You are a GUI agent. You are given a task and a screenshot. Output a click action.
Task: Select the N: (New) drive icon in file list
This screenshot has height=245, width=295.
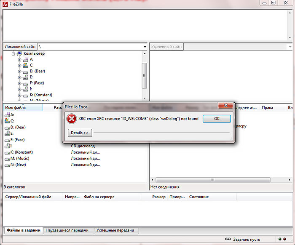pyautogui.click(x=7, y=165)
